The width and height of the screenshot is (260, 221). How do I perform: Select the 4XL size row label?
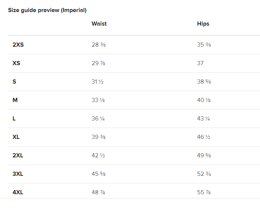pos(18,192)
